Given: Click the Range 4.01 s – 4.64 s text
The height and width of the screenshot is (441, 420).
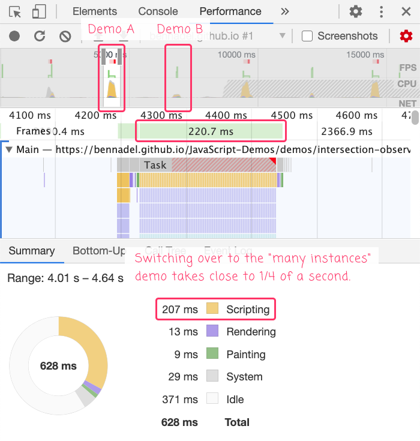Looking at the screenshot, I should 65,278.
